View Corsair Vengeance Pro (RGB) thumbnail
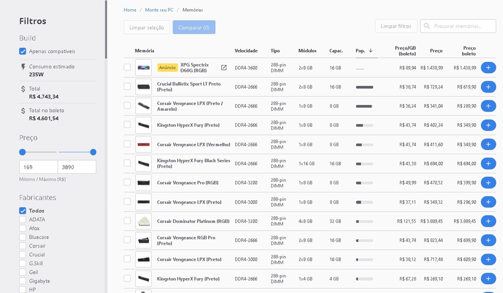 (143, 183)
